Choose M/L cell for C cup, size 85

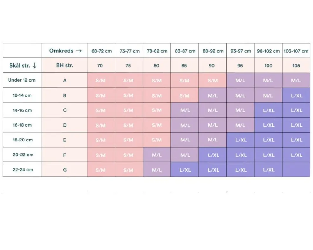pos(185,110)
